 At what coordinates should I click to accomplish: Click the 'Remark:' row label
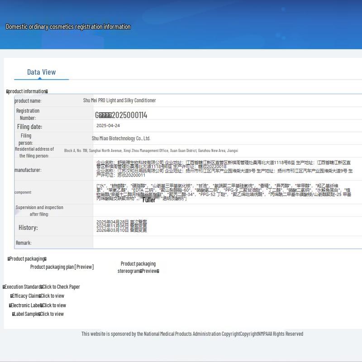[x=24, y=243]
